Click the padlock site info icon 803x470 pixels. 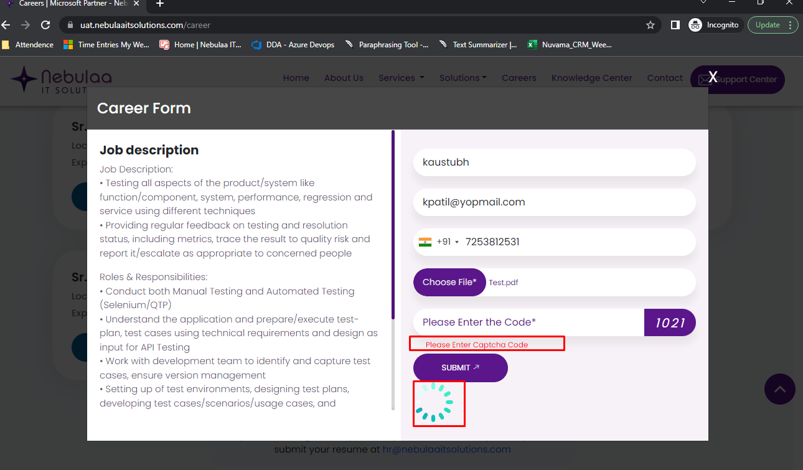coord(70,26)
